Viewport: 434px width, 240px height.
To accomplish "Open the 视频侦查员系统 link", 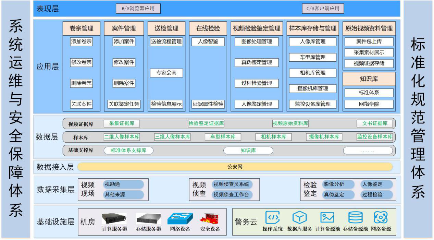I will (x=232, y=184).
